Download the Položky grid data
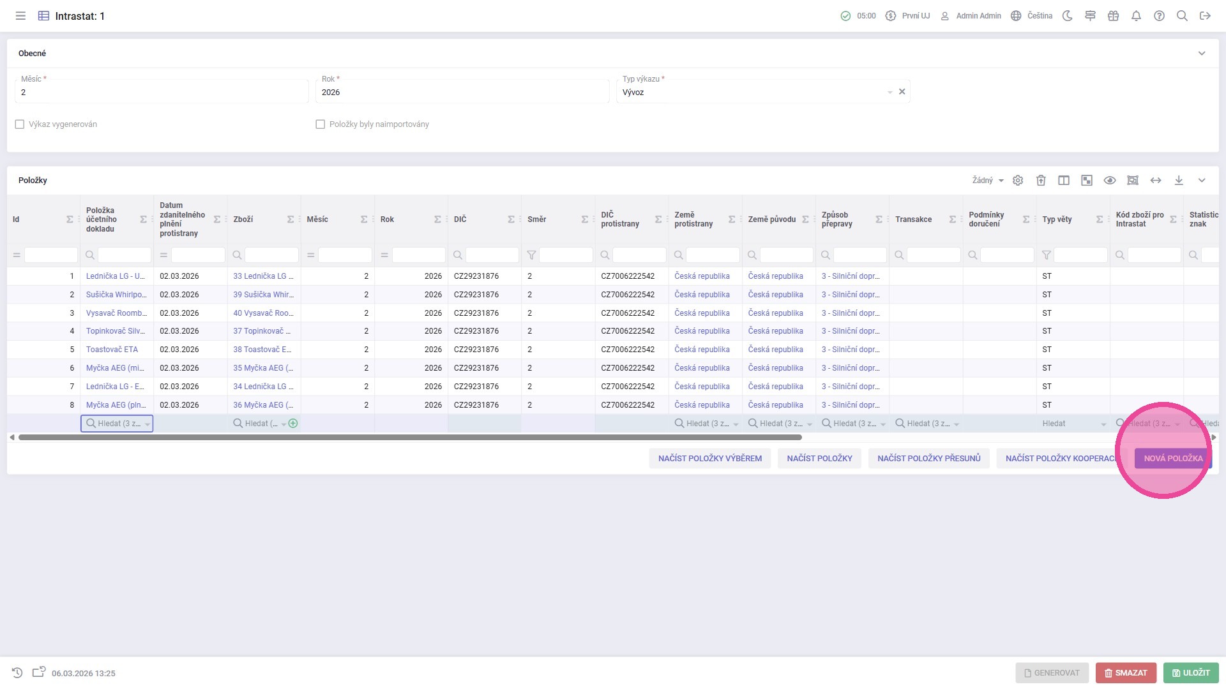This screenshot has height=689, width=1226. click(x=1179, y=181)
